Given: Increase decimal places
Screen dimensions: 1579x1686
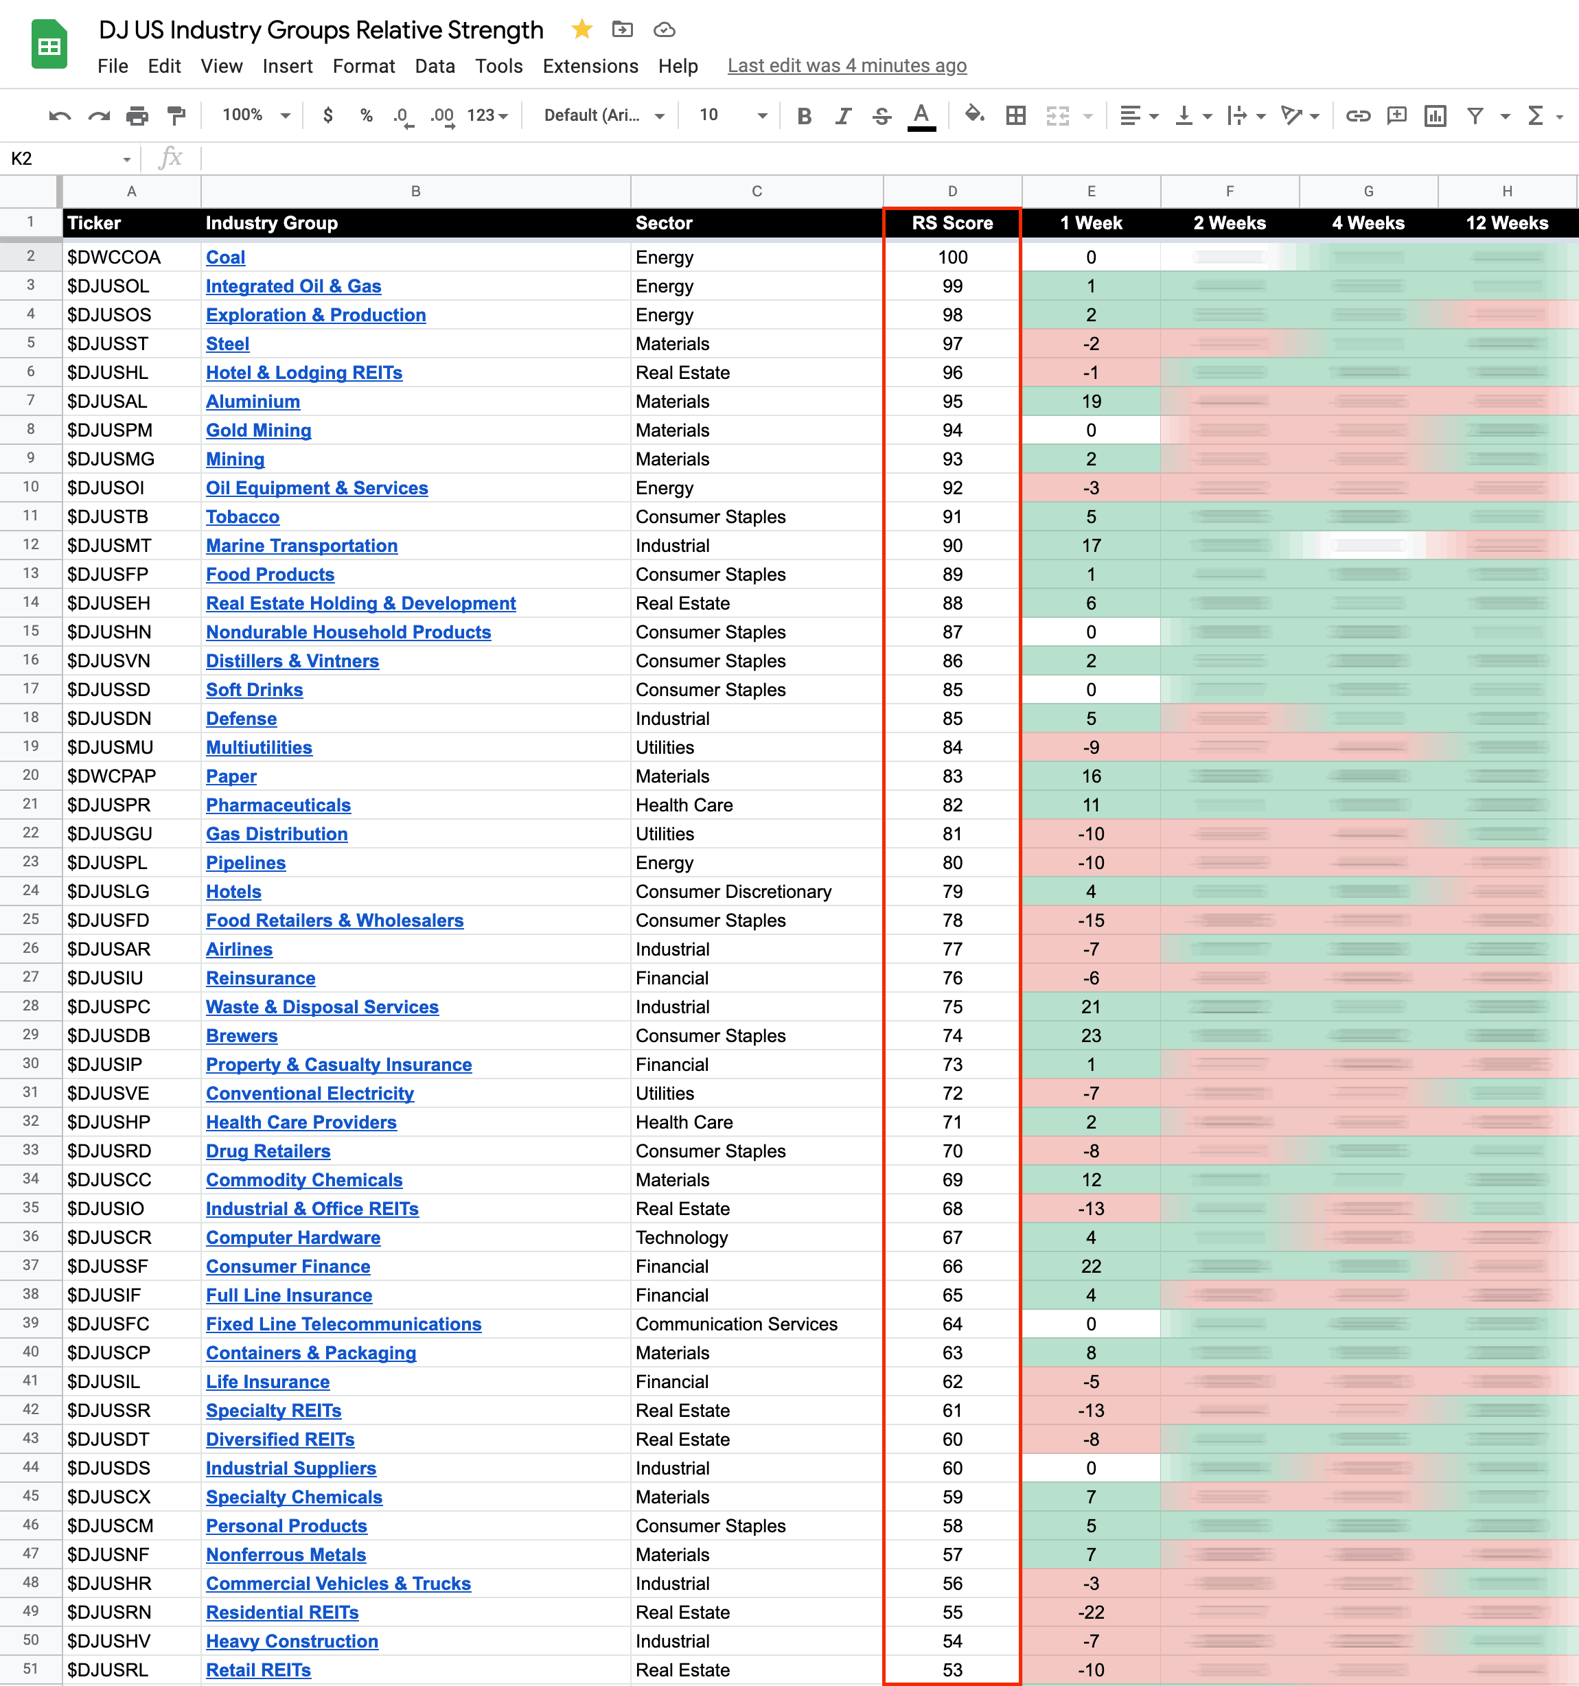Looking at the screenshot, I should click(x=442, y=115).
